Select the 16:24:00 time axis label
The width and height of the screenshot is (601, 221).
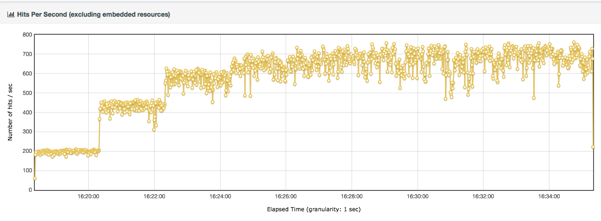click(220, 196)
